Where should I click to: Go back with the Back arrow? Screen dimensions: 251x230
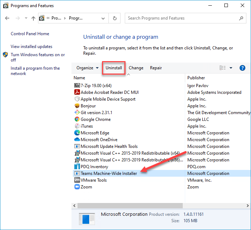click(x=7, y=18)
